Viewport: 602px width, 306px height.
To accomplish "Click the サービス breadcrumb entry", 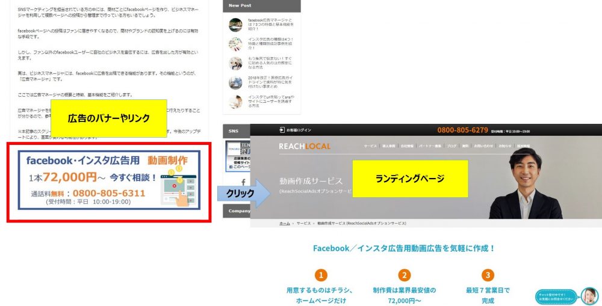I will (303, 223).
